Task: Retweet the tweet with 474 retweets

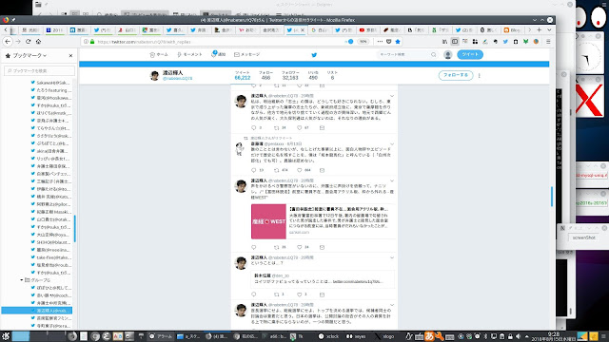Action: 277,170
